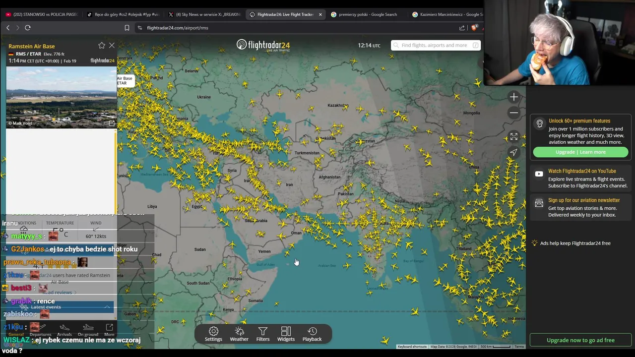Click the Mongolia map label

click(471, 113)
